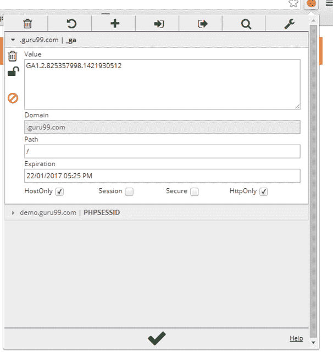
Task: Click the popup scrollbar up arrow
Action: [313, 20]
